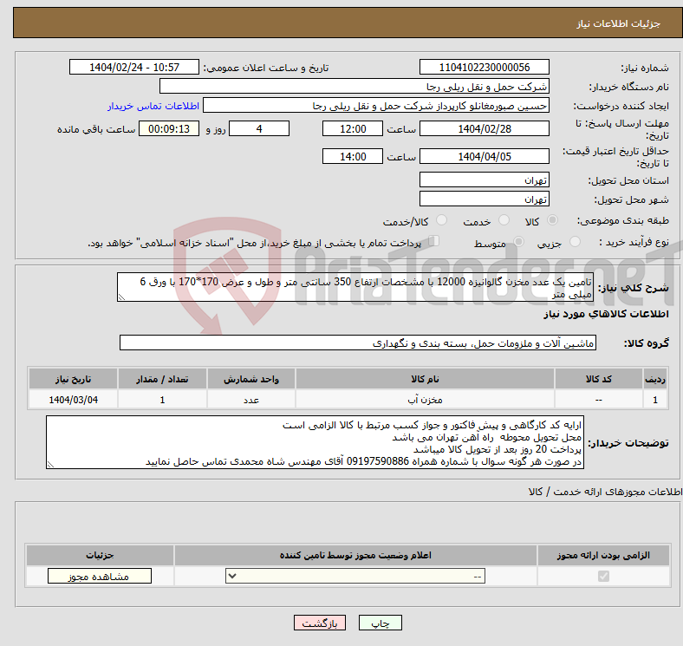The width and height of the screenshot is (683, 646).
Task: Click the گروه کالا goods group field
Action: click(358, 343)
